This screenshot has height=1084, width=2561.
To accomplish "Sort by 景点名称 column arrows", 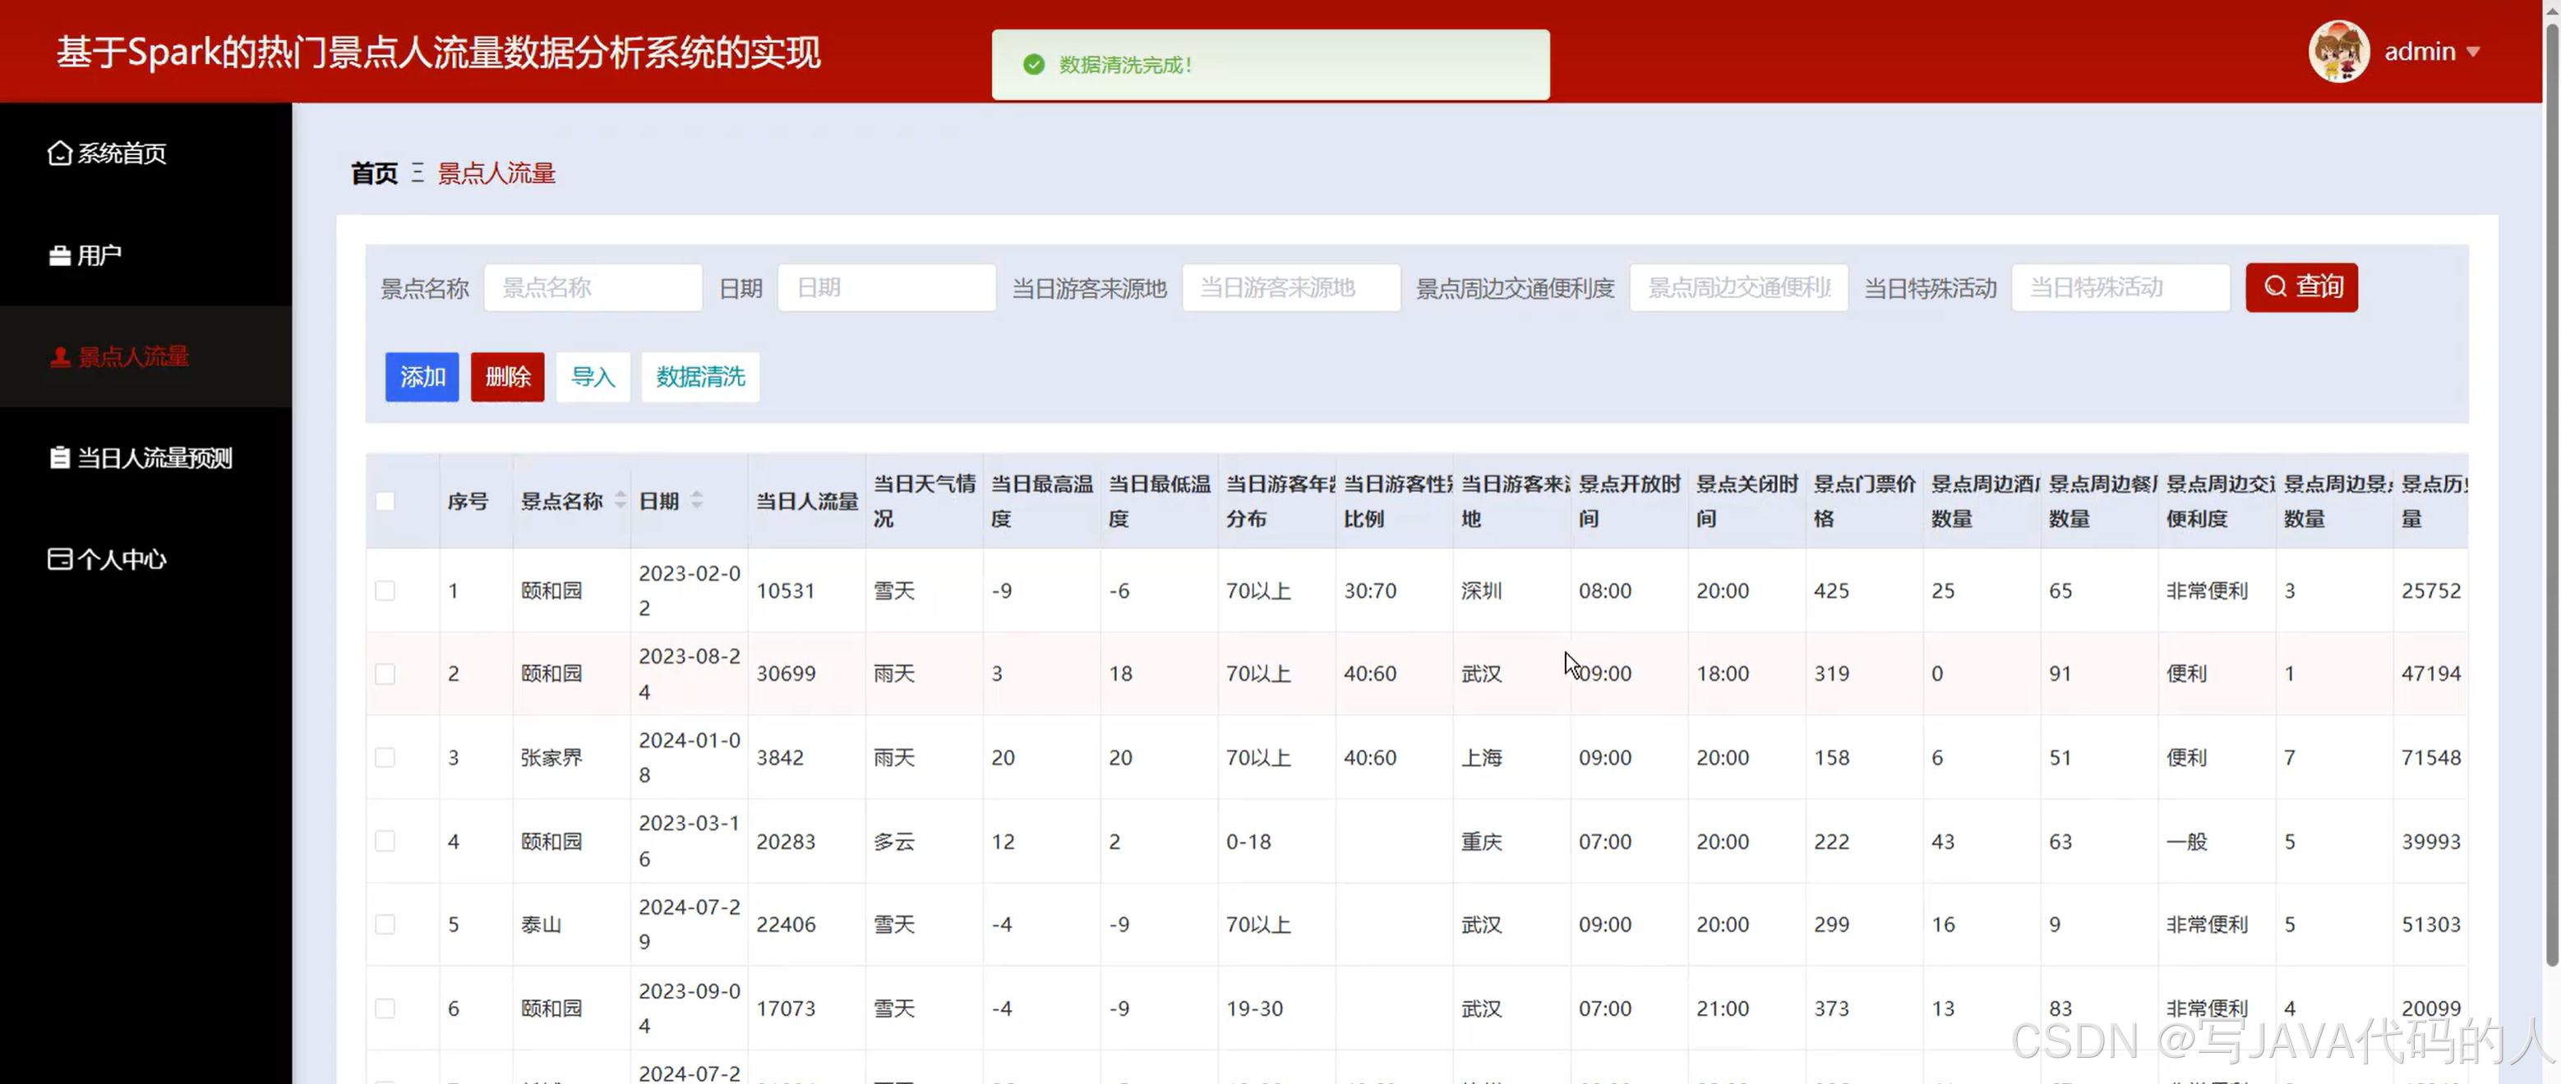I will [621, 501].
